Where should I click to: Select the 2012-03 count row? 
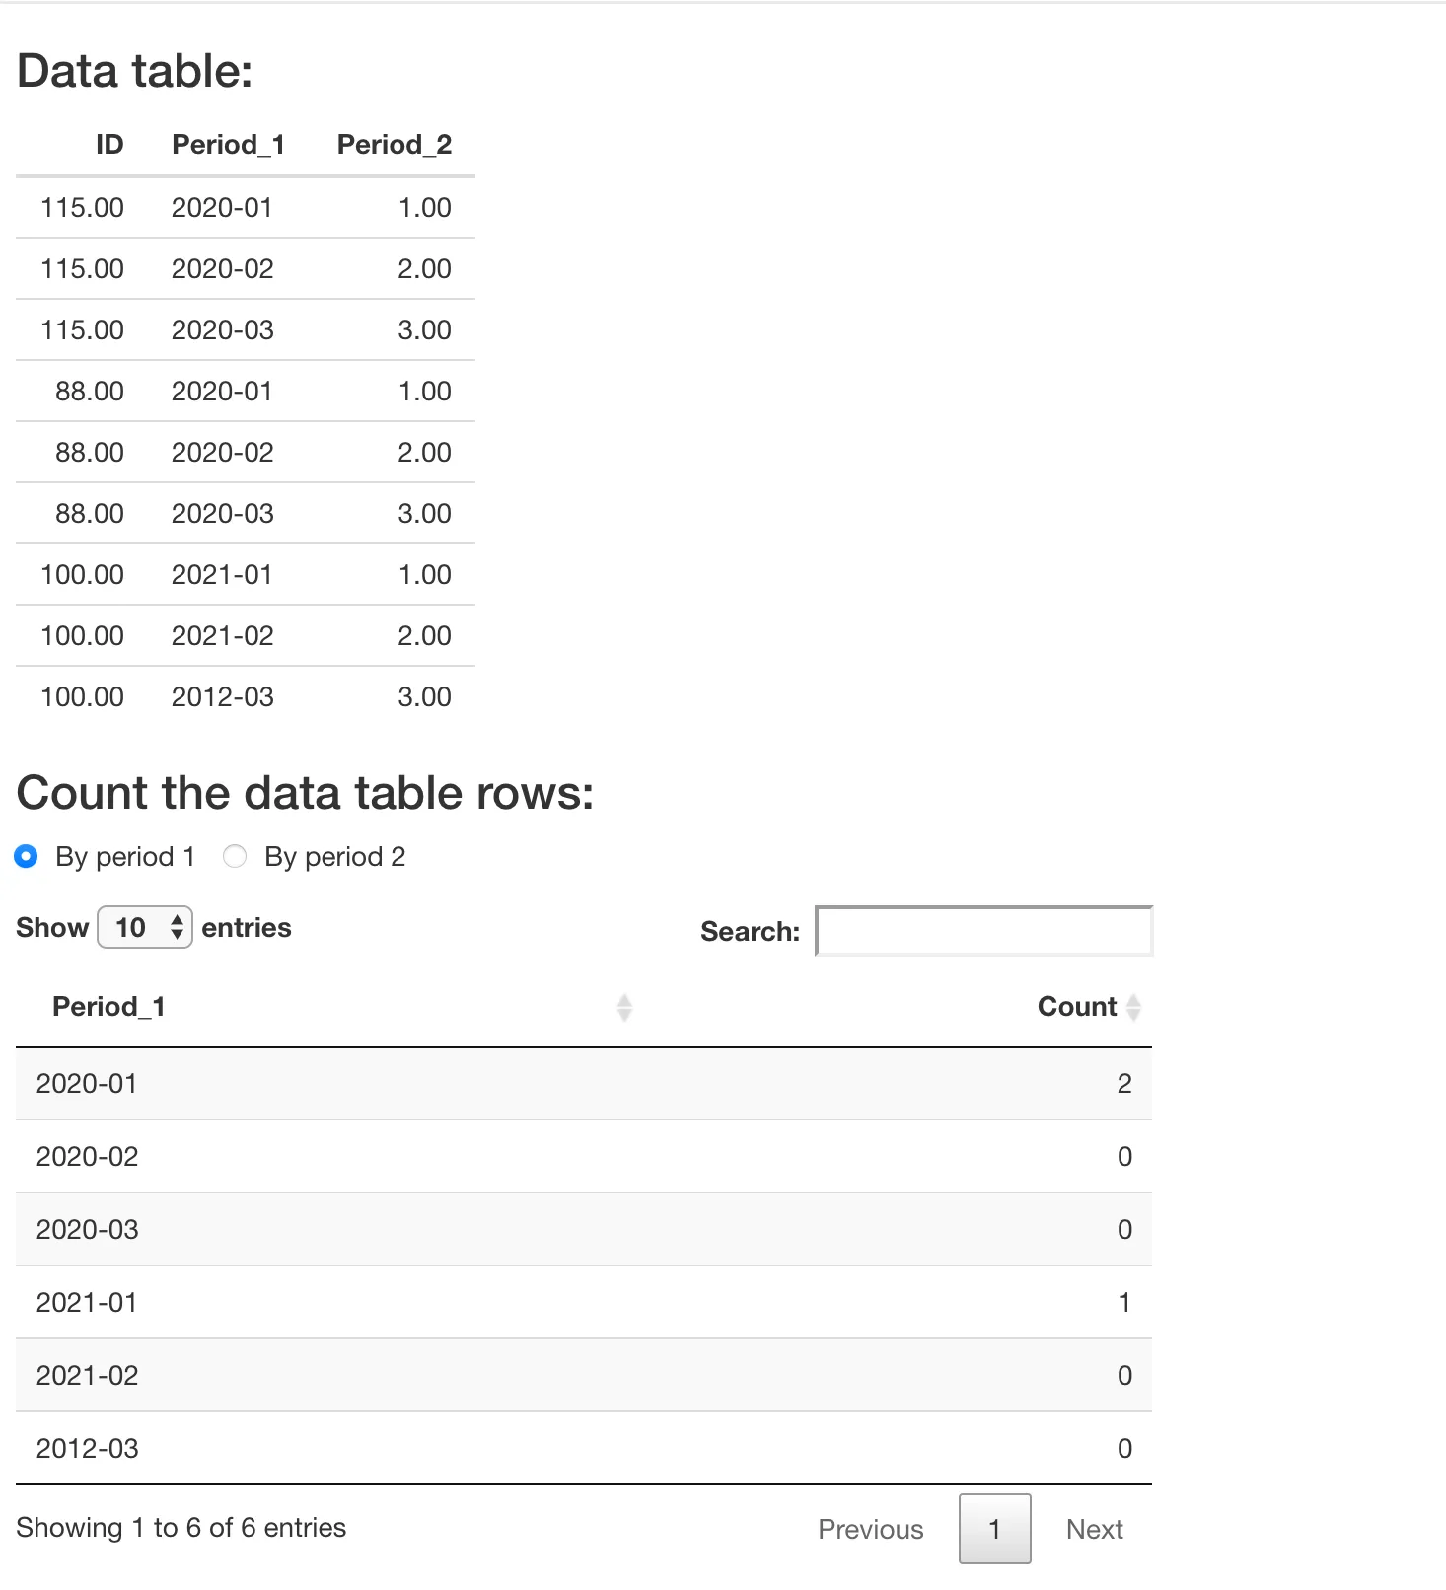584,1448
